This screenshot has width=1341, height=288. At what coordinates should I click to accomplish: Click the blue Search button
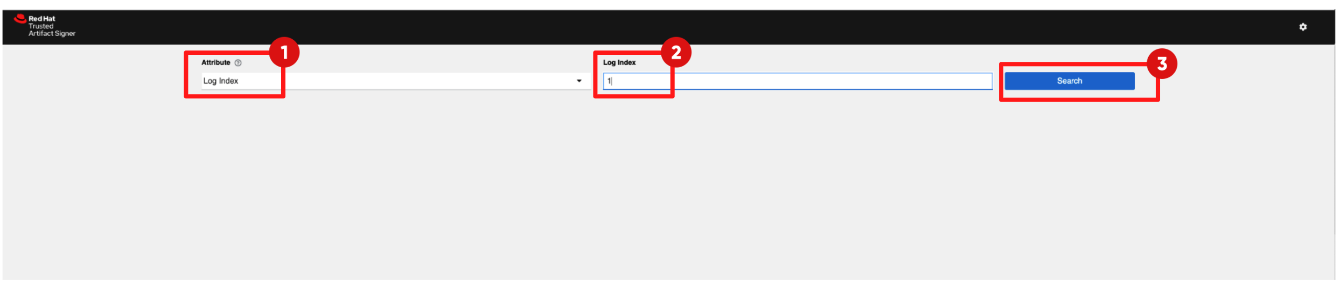(1069, 81)
